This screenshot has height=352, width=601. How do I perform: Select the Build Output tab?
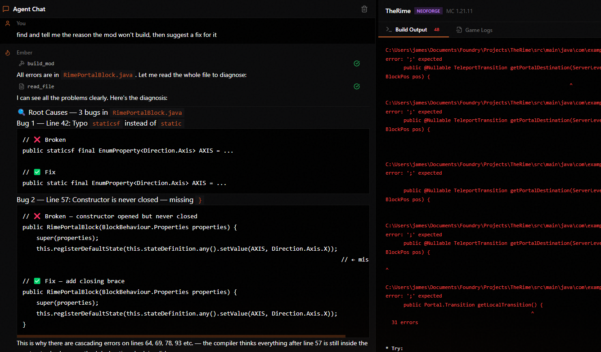click(x=410, y=30)
